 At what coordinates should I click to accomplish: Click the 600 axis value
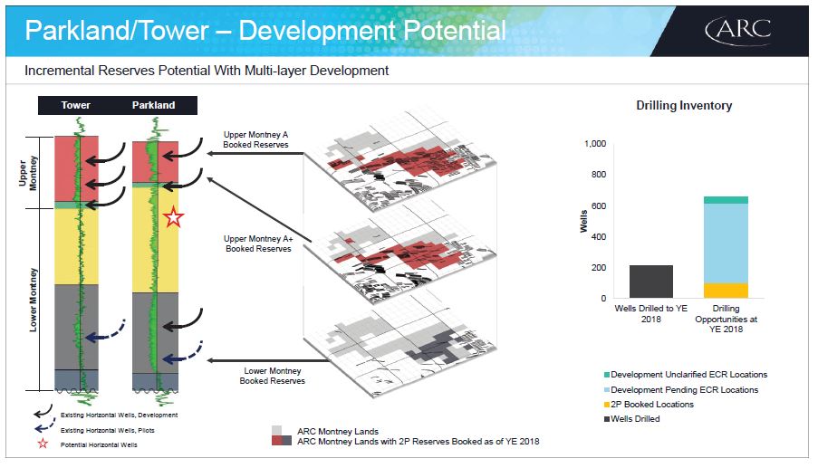click(x=599, y=205)
